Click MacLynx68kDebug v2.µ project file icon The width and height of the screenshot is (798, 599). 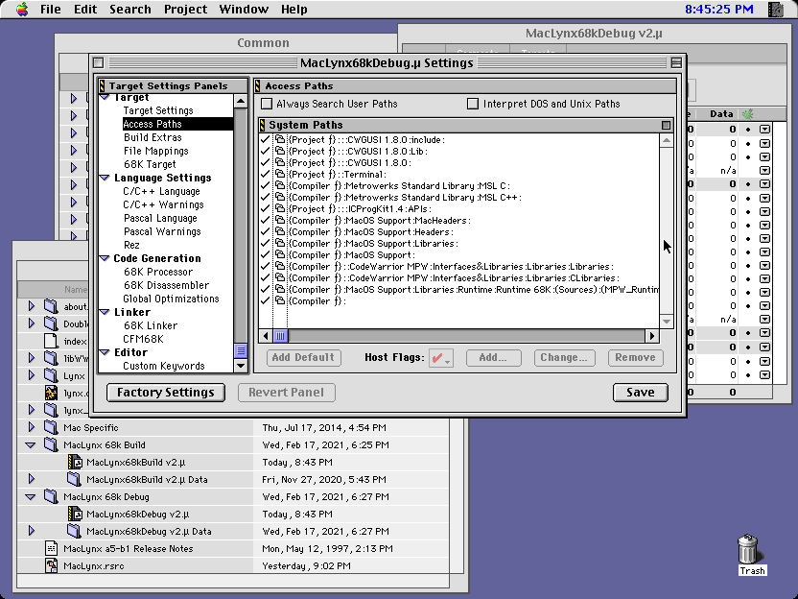pos(76,514)
